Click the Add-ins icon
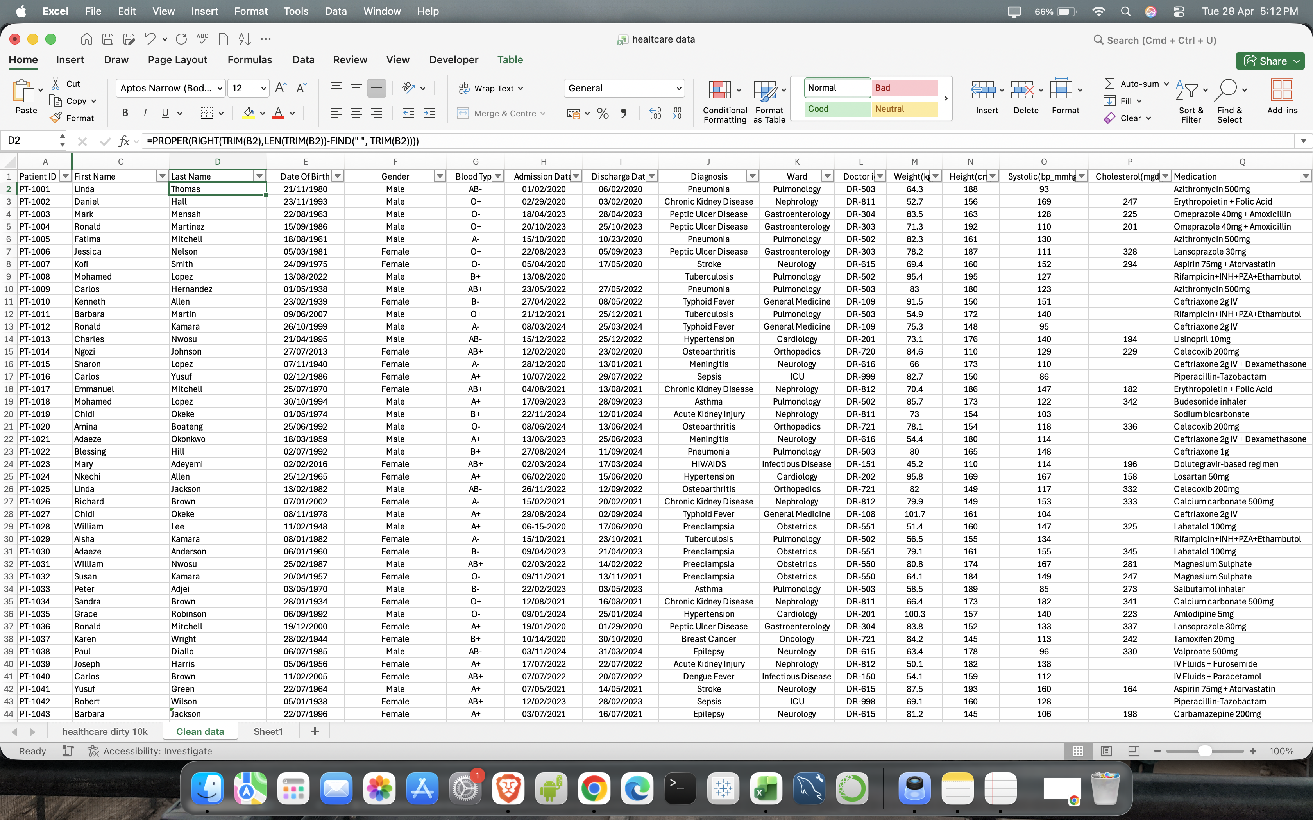The height and width of the screenshot is (820, 1313). 1281,90
